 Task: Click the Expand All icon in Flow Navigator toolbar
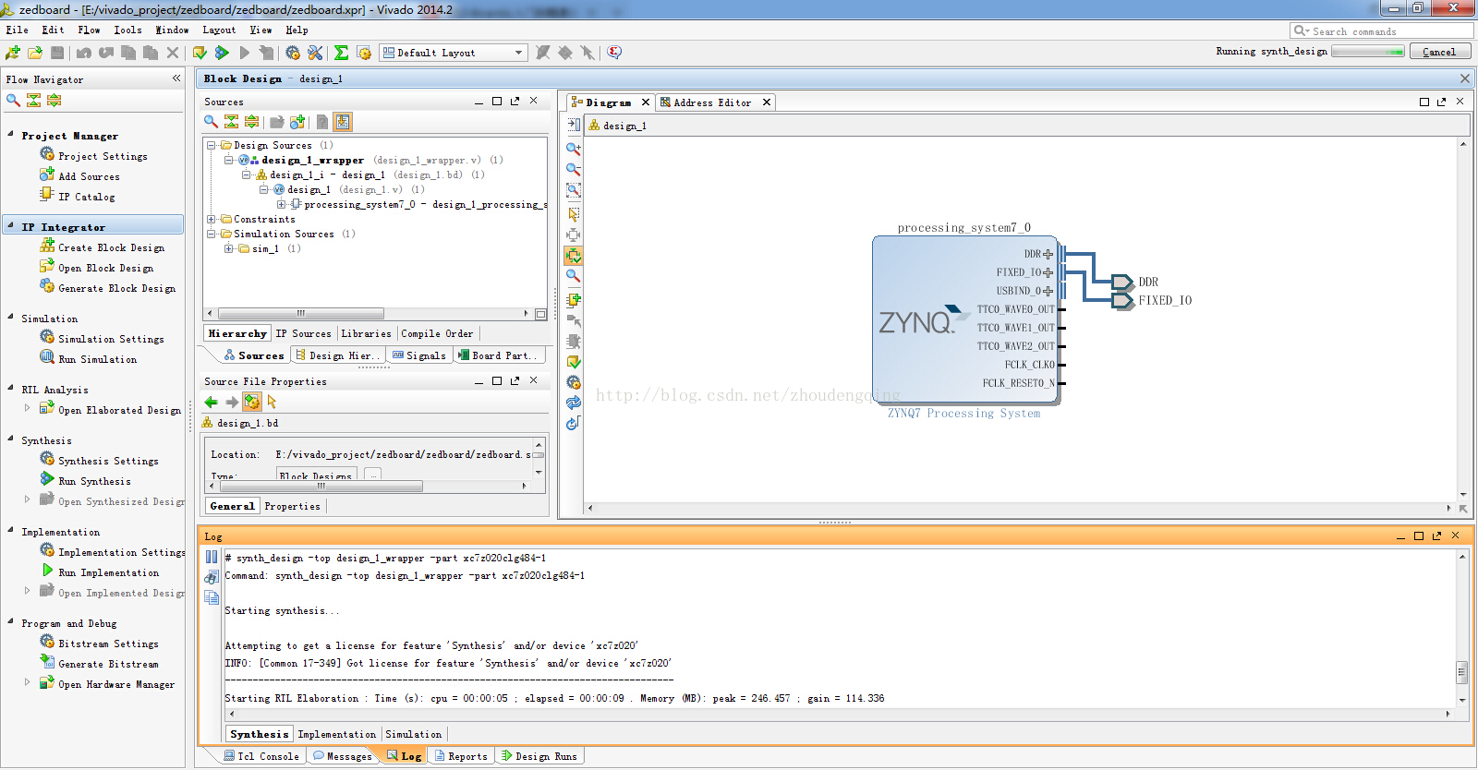click(54, 100)
